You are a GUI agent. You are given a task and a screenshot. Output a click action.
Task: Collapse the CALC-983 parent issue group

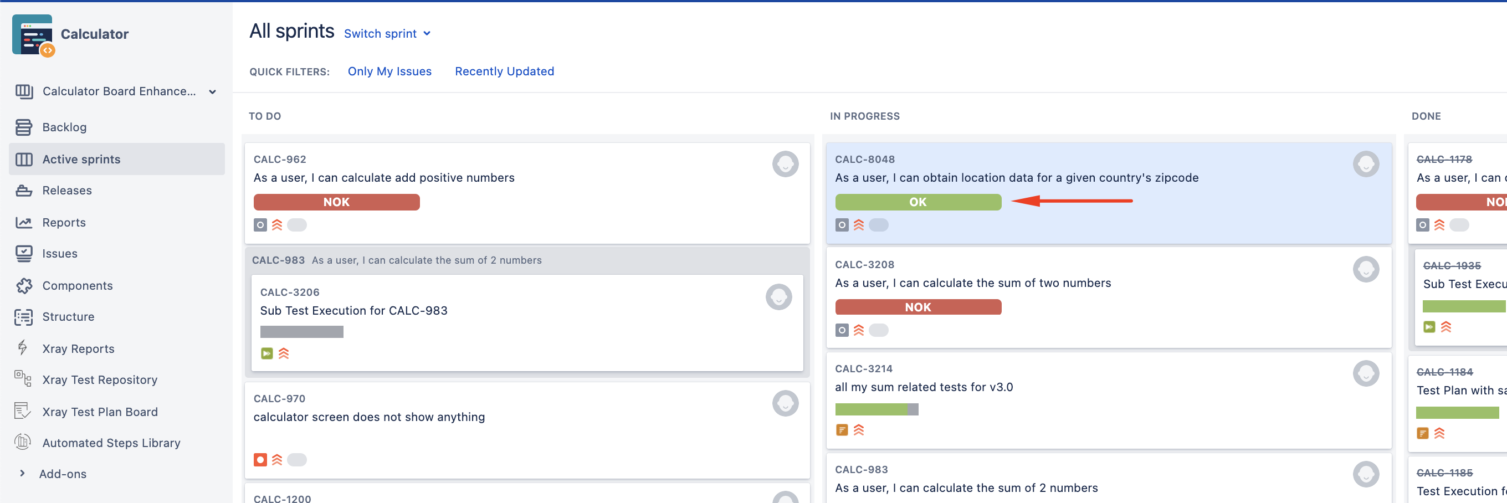(x=526, y=260)
